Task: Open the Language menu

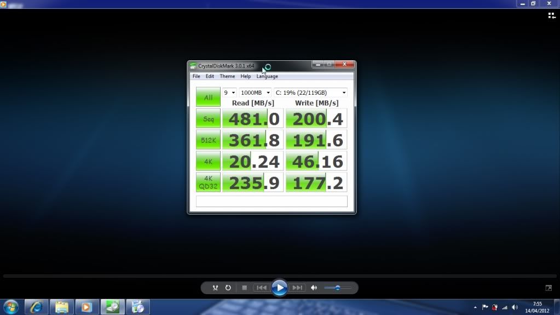Action: click(267, 76)
